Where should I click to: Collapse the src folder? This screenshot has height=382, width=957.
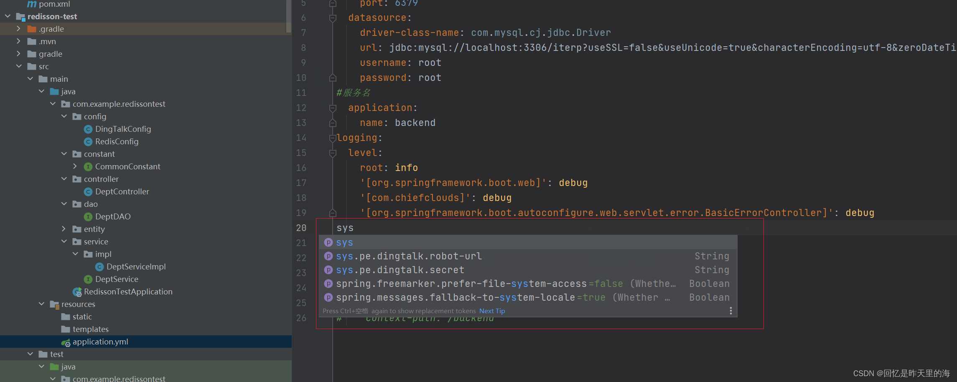[x=19, y=66]
